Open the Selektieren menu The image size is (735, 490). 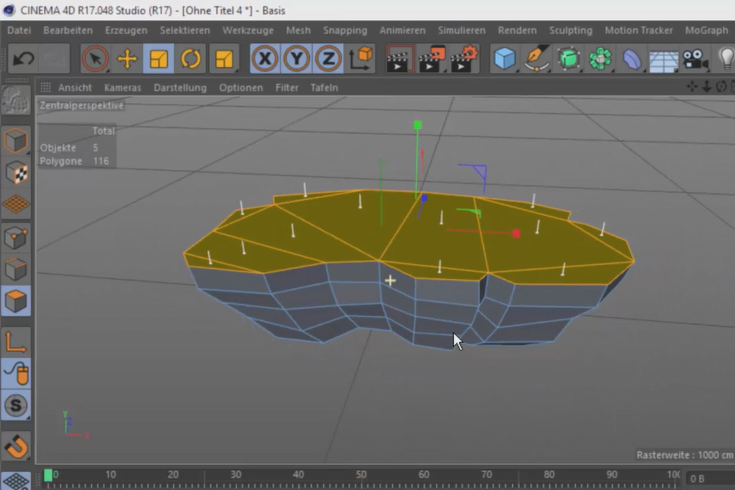185,30
